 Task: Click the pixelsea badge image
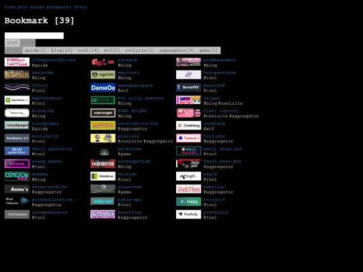tap(103, 138)
